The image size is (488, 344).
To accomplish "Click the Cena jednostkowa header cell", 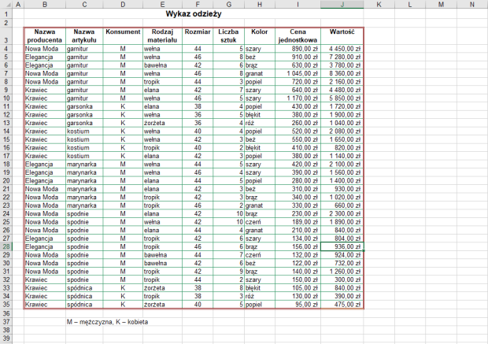I will [x=298, y=35].
